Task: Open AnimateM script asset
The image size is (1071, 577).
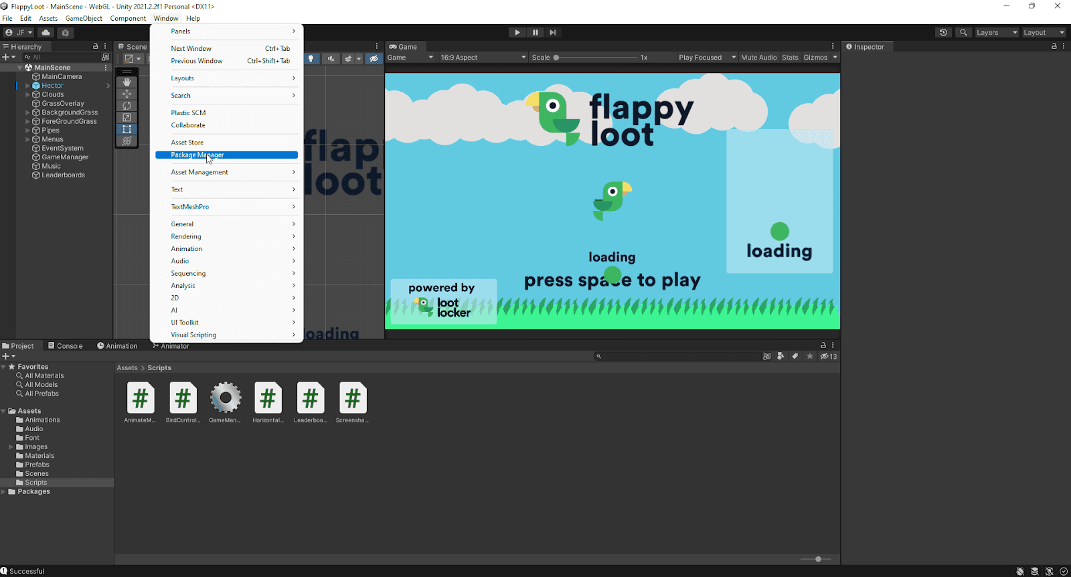Action: tap(140, 402)
